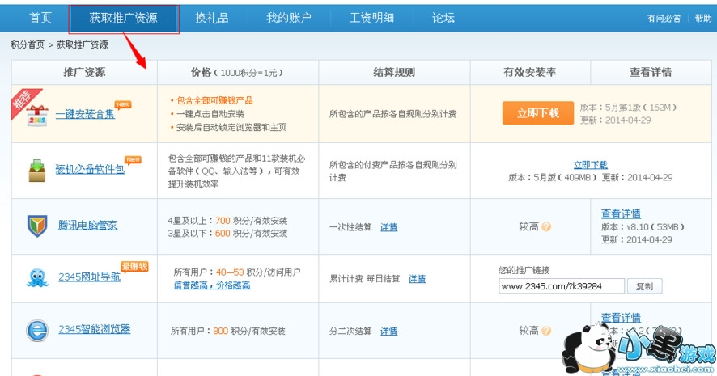
Task: Click the help icon in 2345智能浏览器 row
Action: [546, 331]
